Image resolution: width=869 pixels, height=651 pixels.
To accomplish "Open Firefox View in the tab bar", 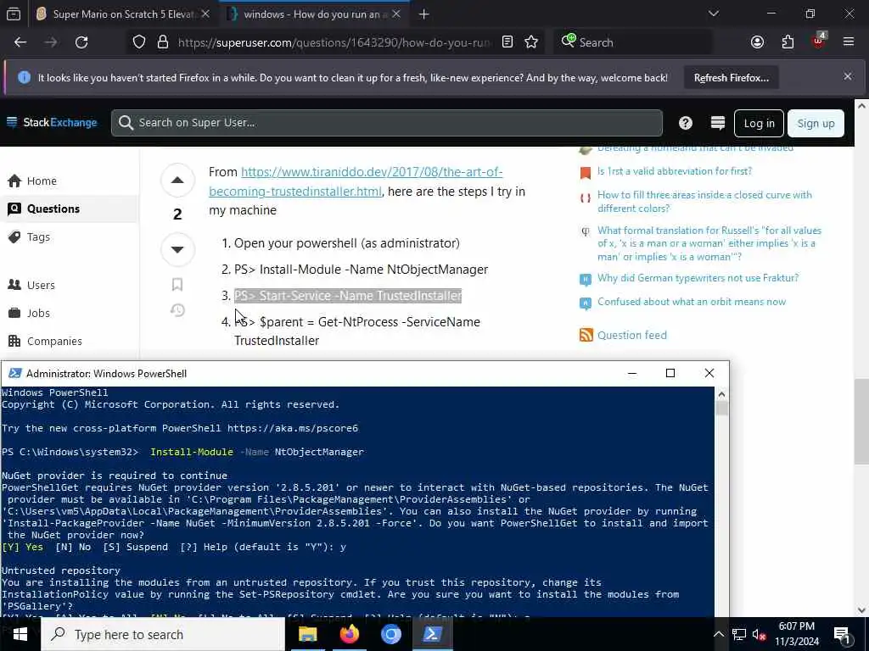I will tap(14, 14).
